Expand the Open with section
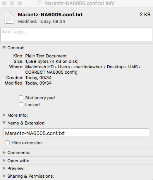 [4, 161]
